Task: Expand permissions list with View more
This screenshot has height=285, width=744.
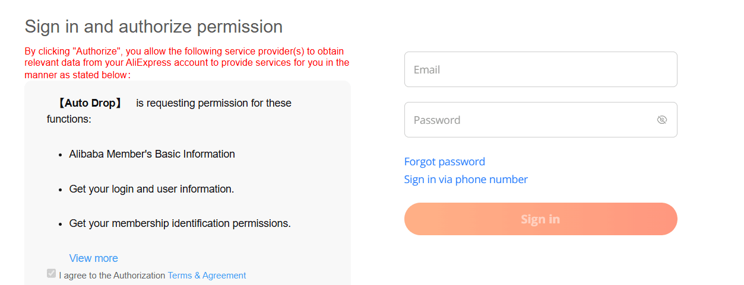Action: point(93,258)
